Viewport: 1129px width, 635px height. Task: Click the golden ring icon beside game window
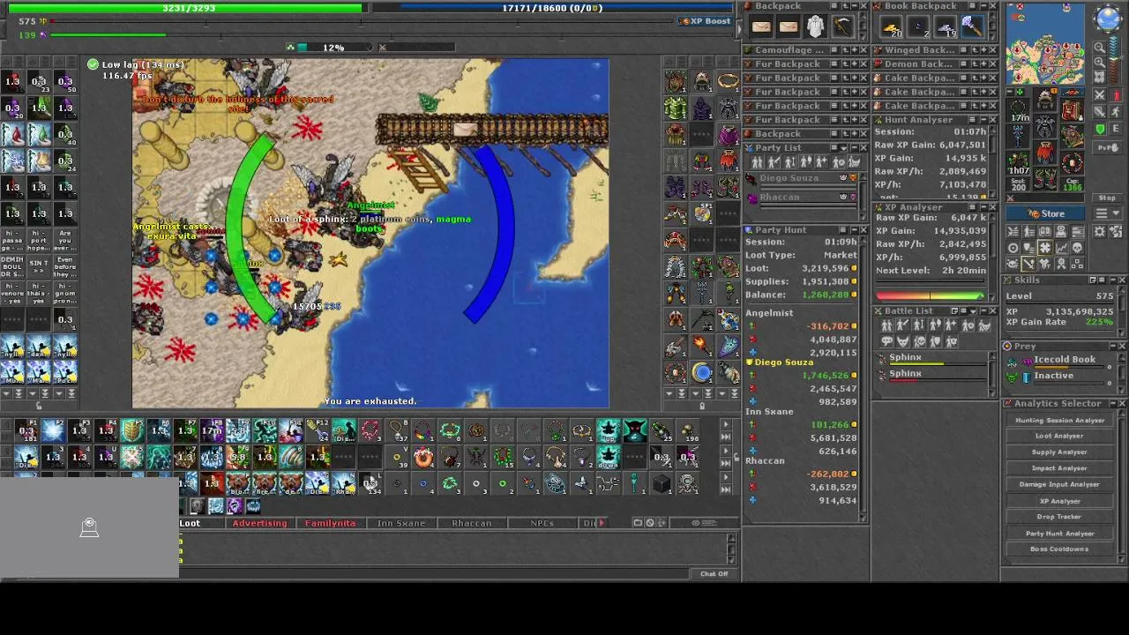pos(729,81)
